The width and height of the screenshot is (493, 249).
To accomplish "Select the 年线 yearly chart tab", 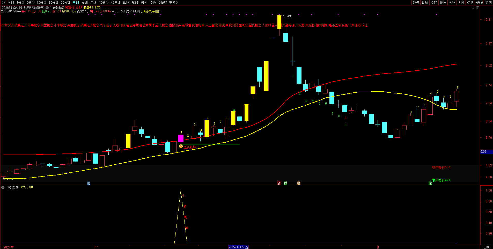I will (x=135, y=3).
